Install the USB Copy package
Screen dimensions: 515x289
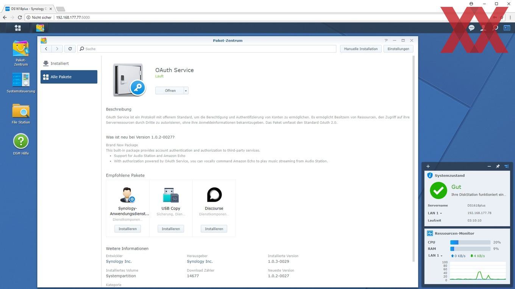(171, 229)
